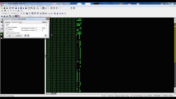Image resolution: width=176 pixels, height=99 pixels.
Task: Go to previous map with left arrow
Action: (x=18, y=8)
